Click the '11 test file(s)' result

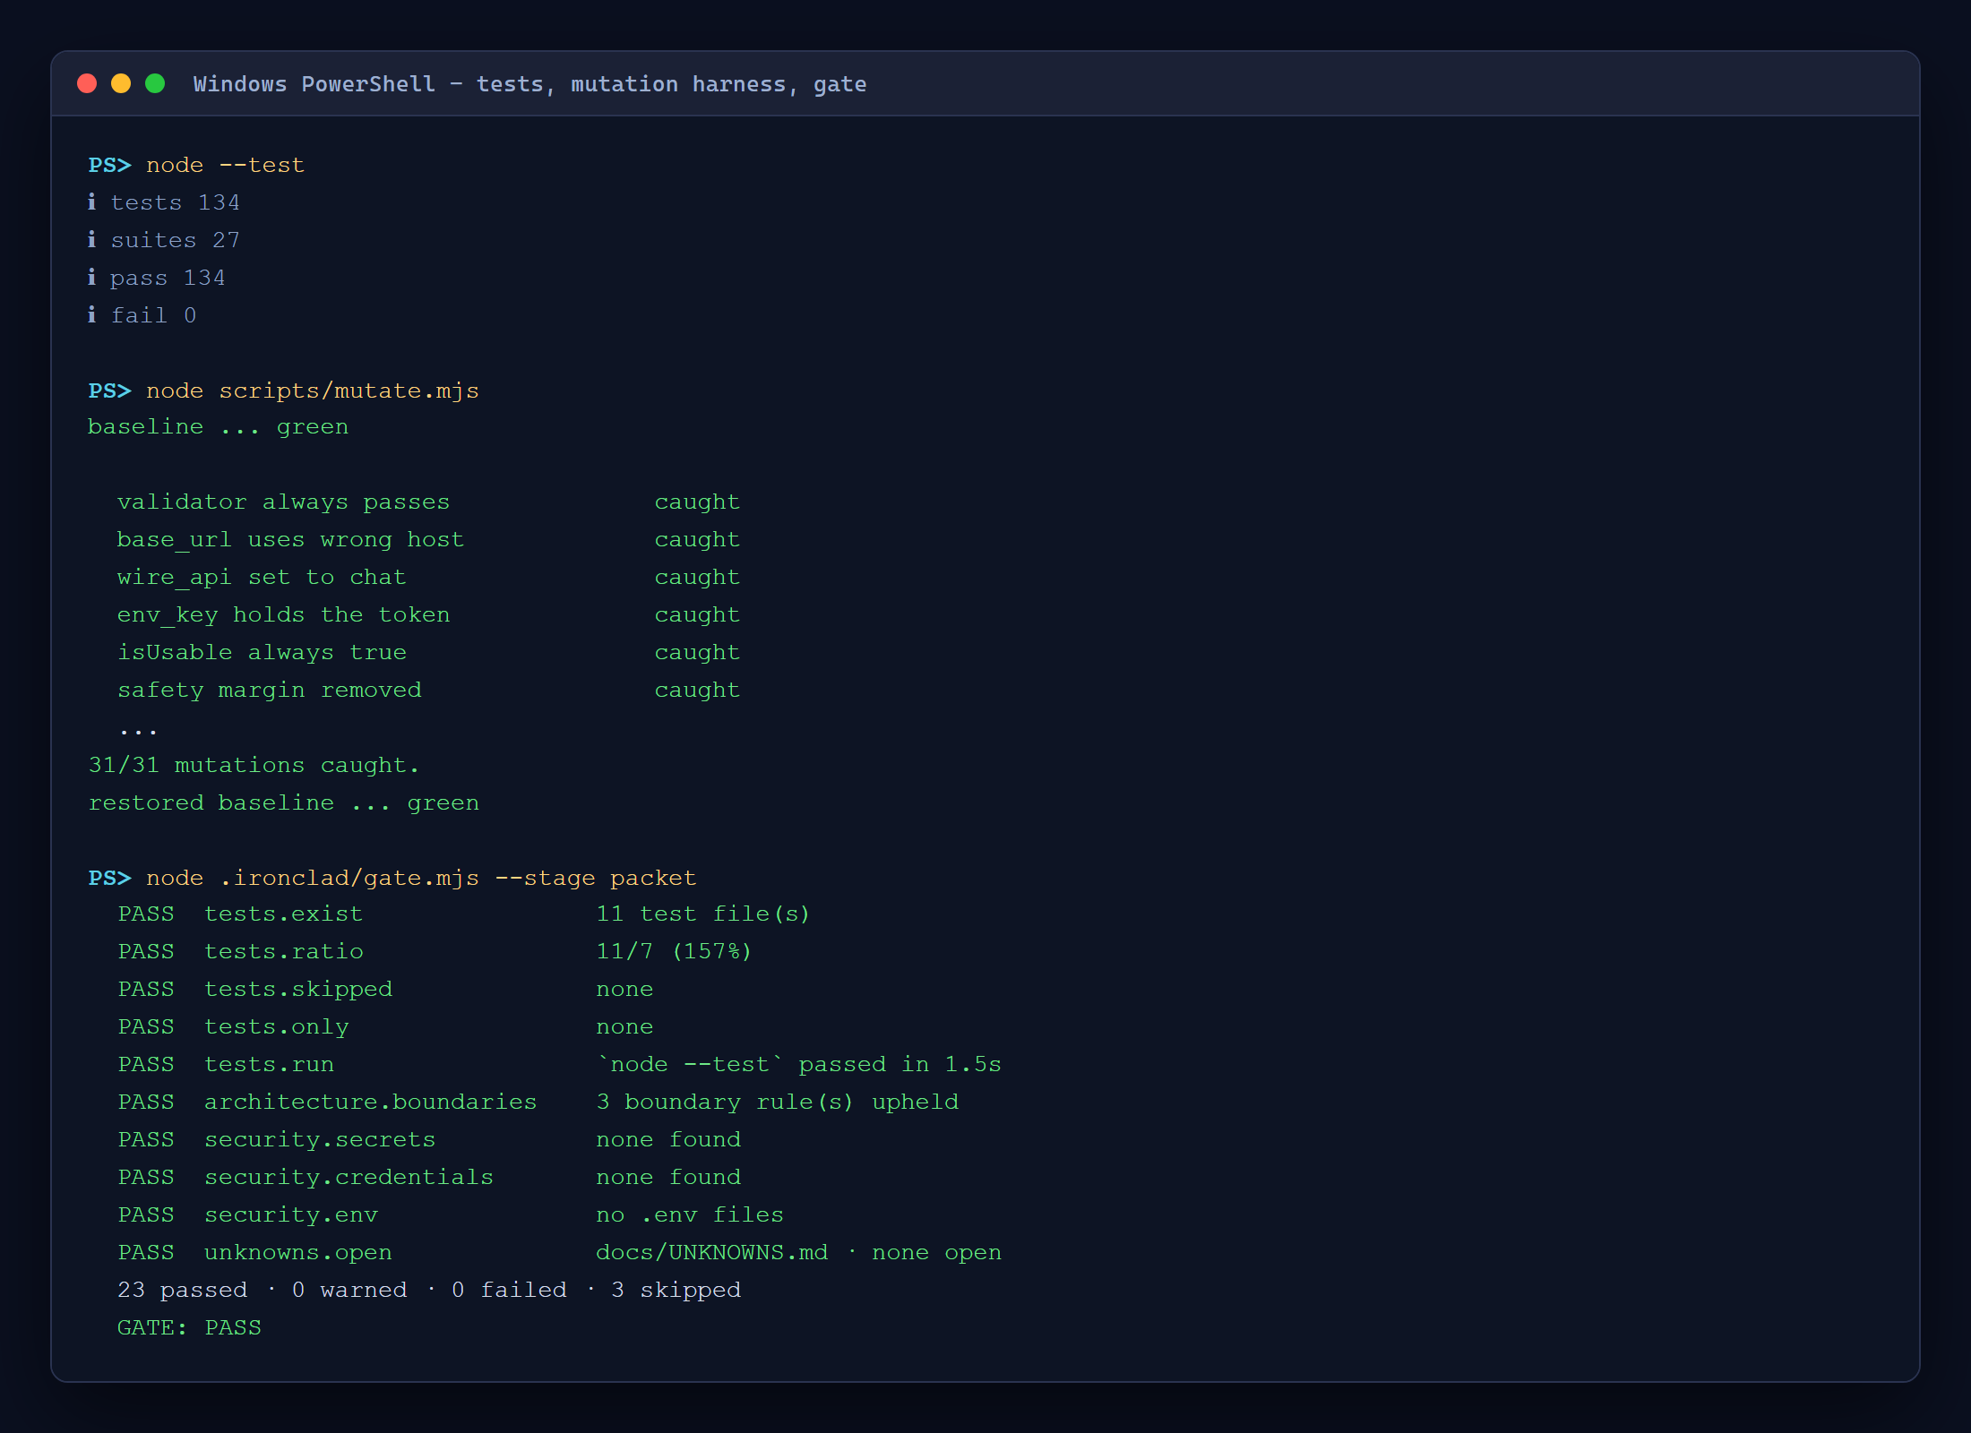tap(703, 914)
